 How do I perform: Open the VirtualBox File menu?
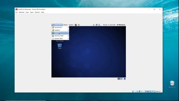[x=17, y=12]
